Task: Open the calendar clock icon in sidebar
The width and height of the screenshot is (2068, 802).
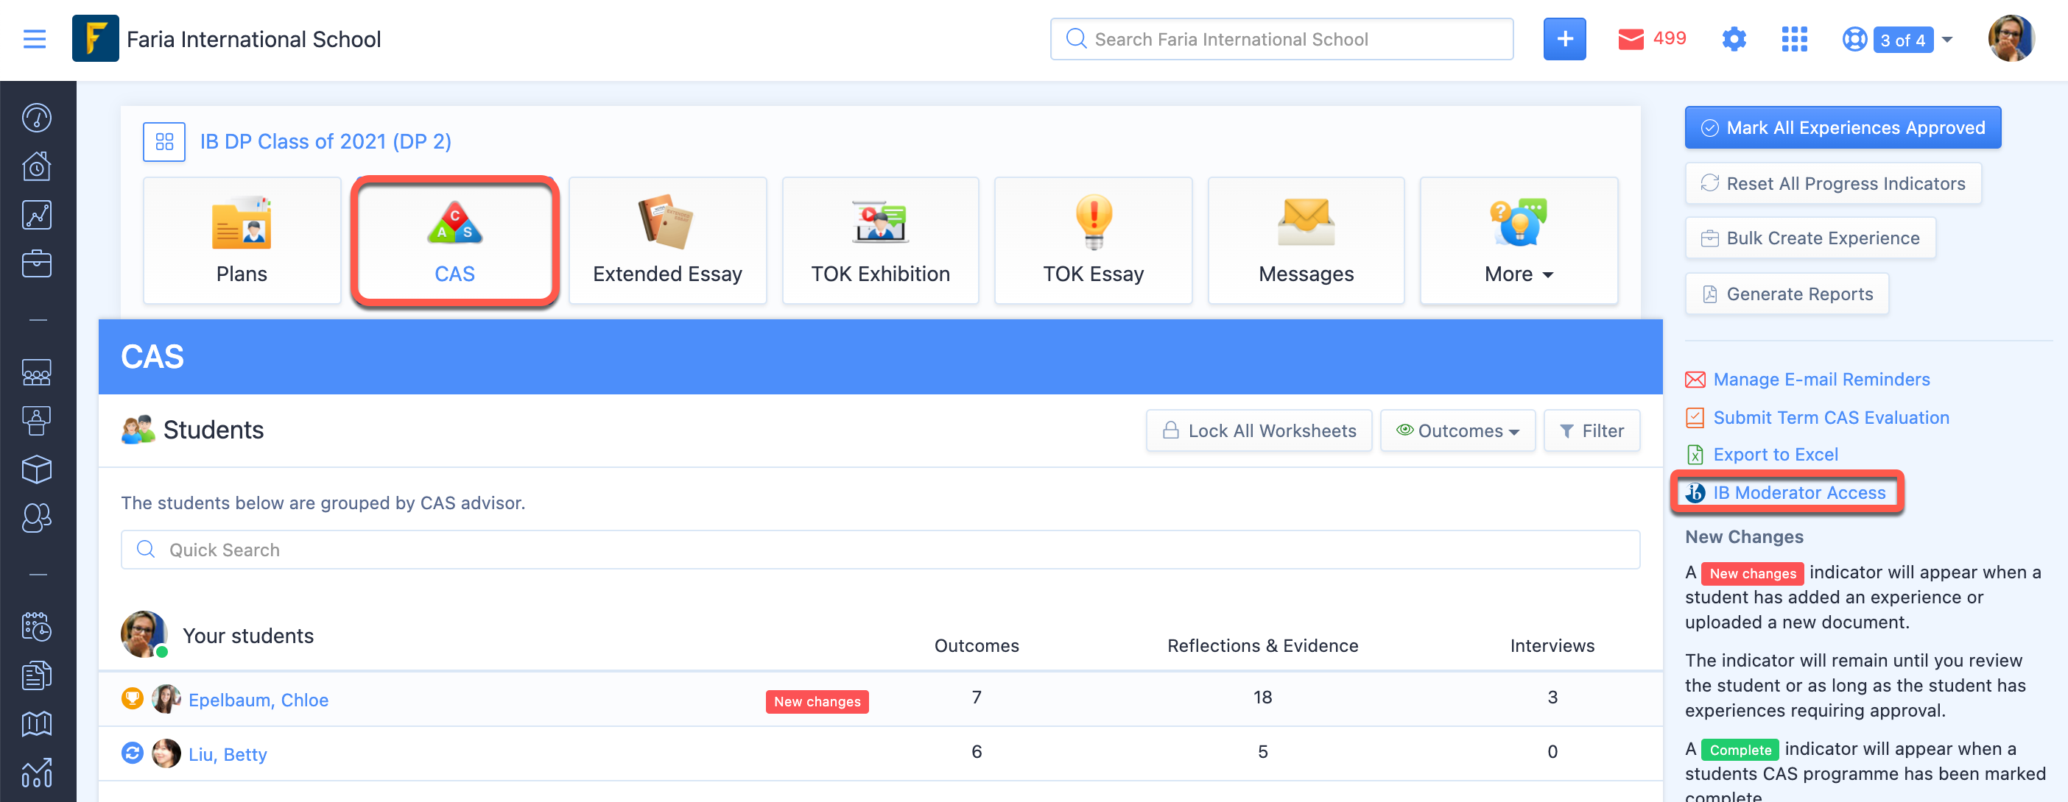Action: 37,626
